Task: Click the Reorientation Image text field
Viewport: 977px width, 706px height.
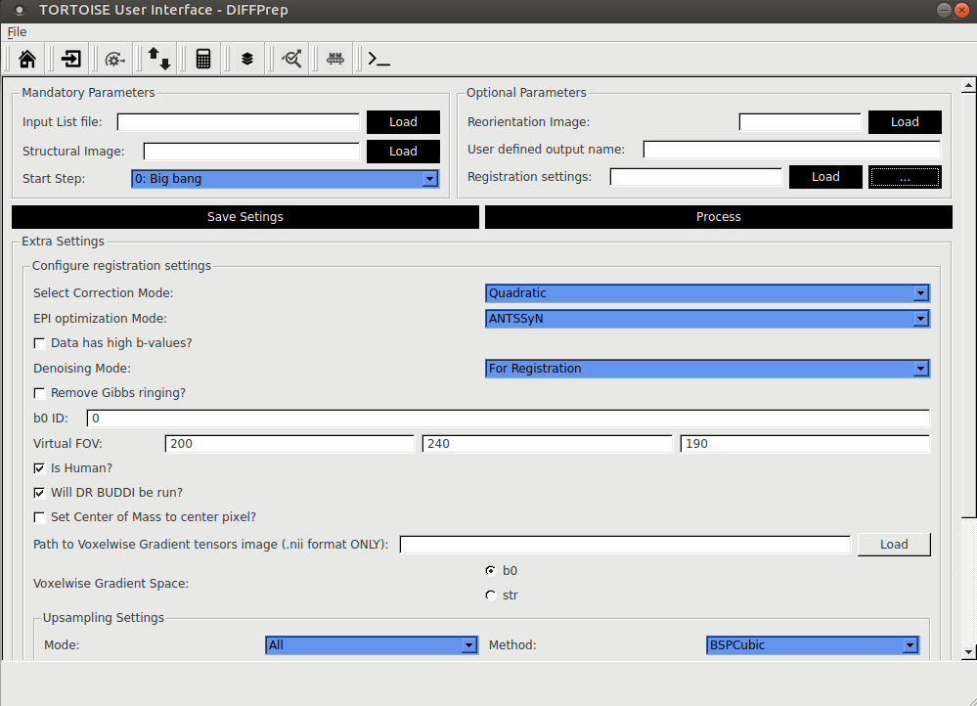Action: (x=800, y=122)
